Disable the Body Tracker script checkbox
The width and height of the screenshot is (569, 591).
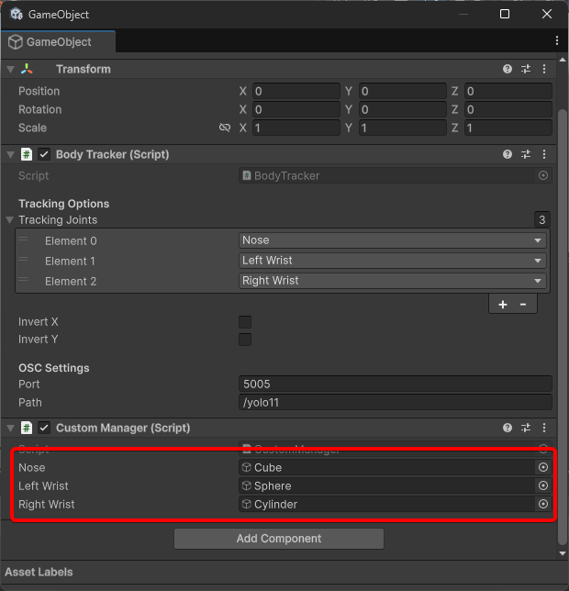44,154
